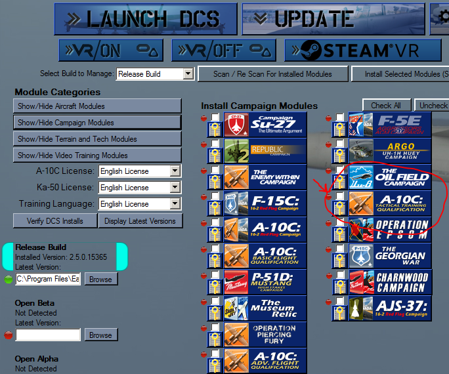449x374 pixels.
Task: Click Show/Hide Aircraft Modules
Action: (97, 106)
